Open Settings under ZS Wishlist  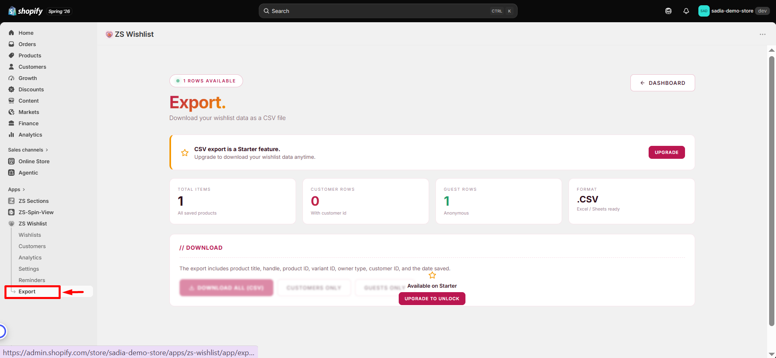click(x=29, y=269)
